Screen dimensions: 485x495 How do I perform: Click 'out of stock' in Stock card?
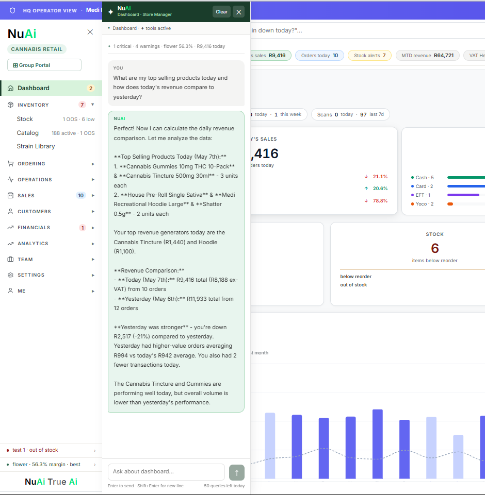click(353, 285)
